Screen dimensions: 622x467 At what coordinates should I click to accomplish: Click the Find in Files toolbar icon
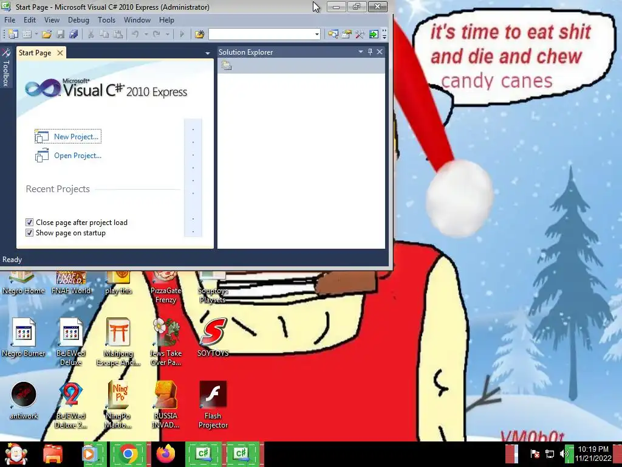point(199,35)
